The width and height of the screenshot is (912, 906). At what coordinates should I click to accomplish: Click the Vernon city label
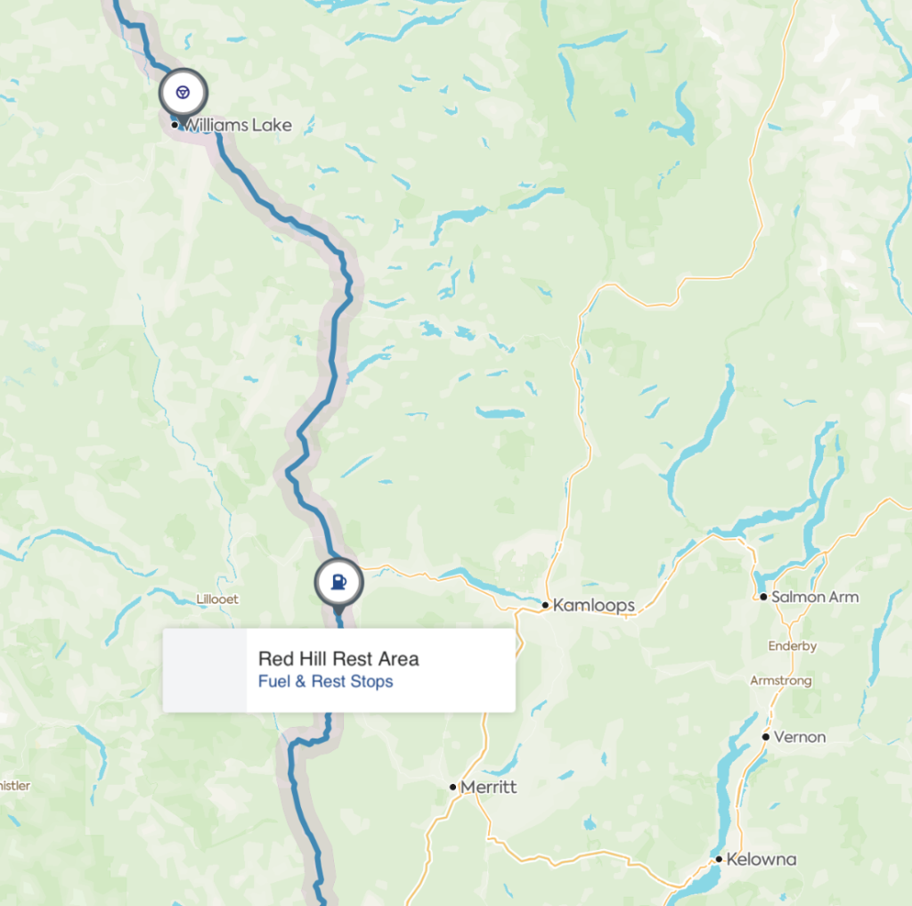800,738
